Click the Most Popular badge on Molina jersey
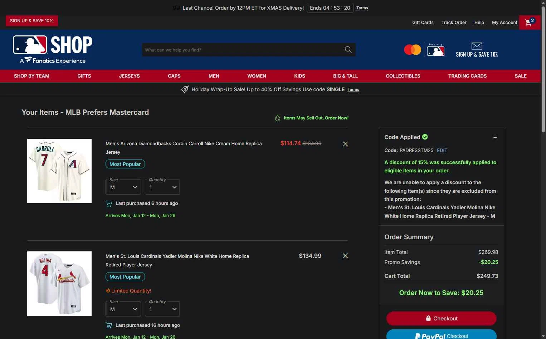 pos(125,277)
